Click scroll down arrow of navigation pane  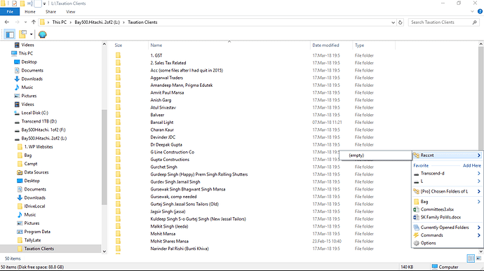(x=105, y=251)
